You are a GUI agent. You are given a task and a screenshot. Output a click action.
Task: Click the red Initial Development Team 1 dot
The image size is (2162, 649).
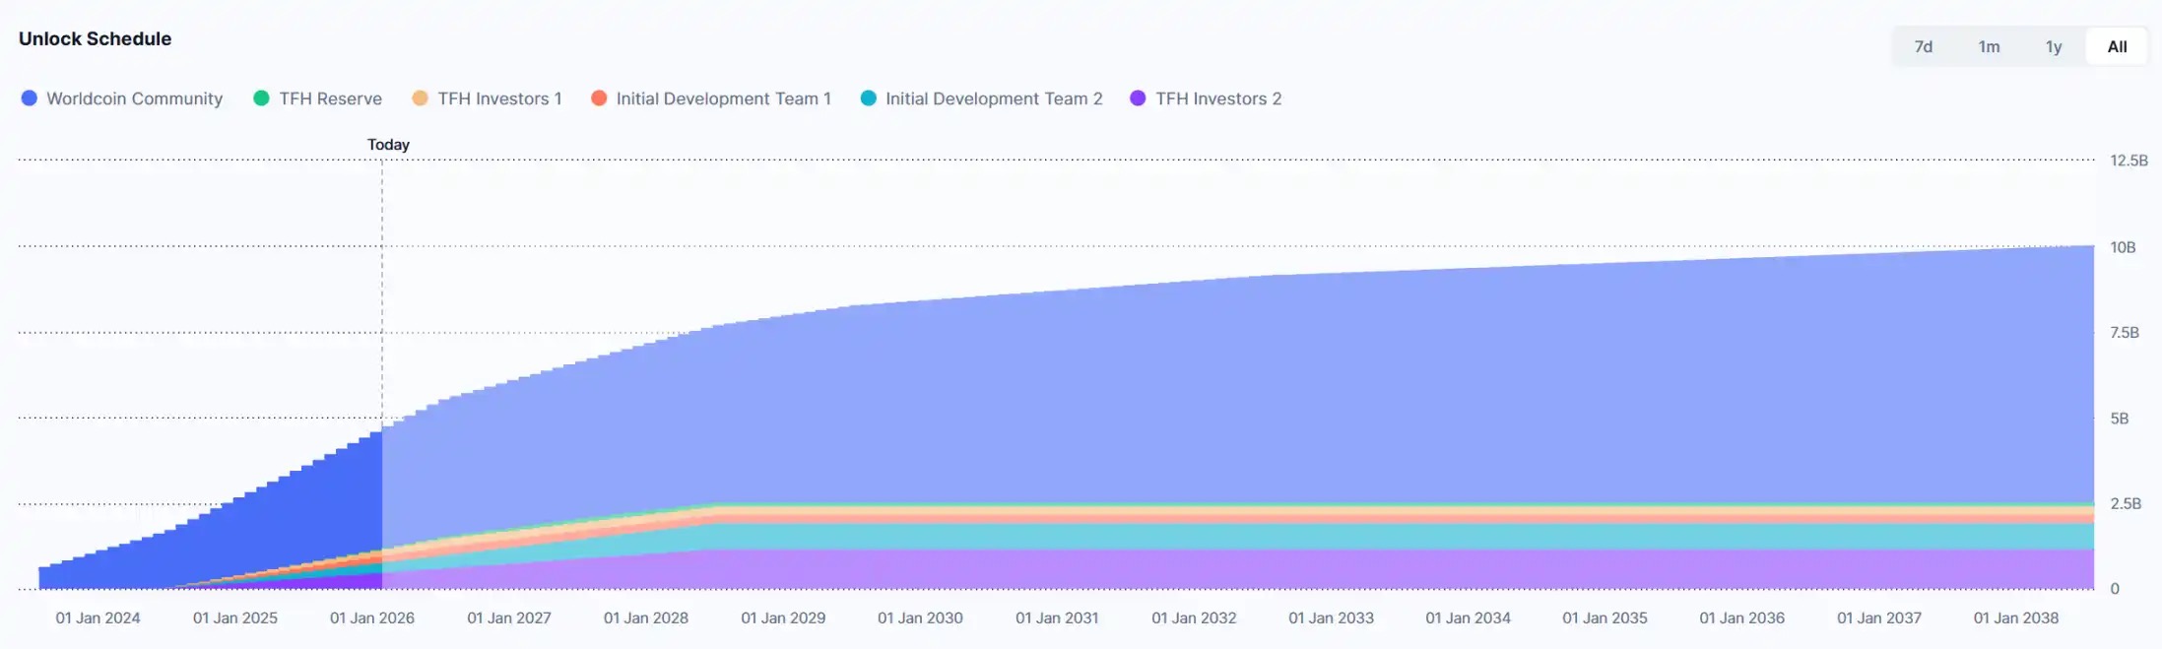tap(598, 98)
